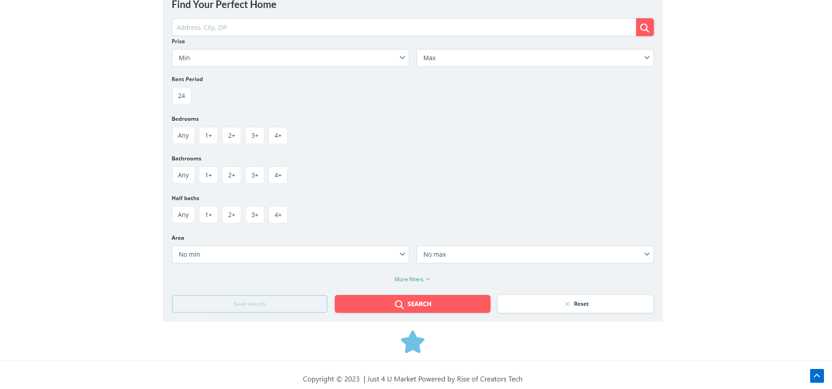
Task: Click the blue star icon
Action: 412,342
